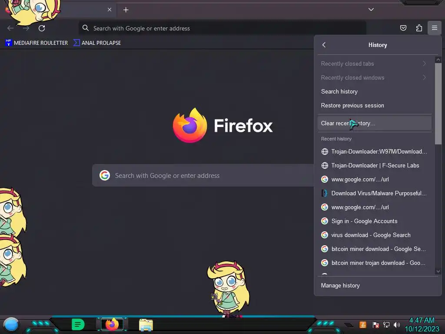The height and width of the screenshot is (334, 445).
Task: Open bitcoin miner trojan download entry
Action: pyautogui.click(x=374, y=263)
